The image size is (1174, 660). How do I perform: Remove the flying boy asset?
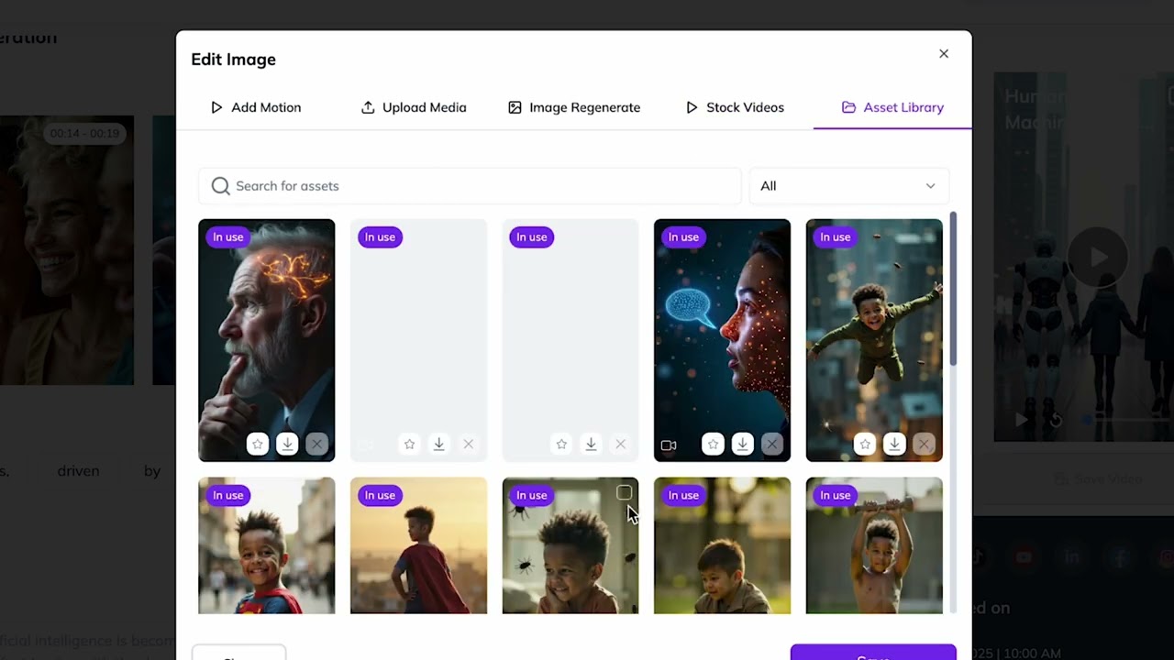point(924,445)
